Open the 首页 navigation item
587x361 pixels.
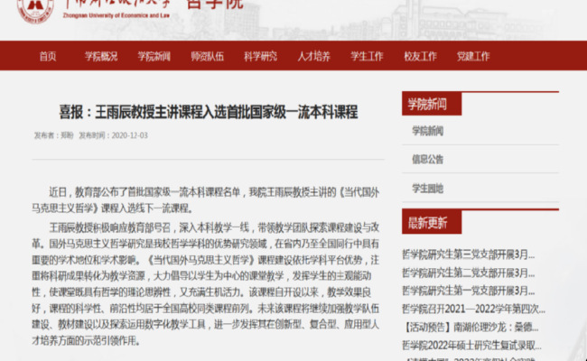coord(48,56)
